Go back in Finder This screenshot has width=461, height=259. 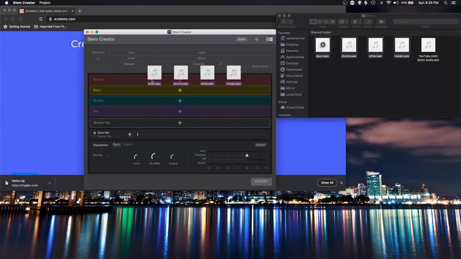point(283,22)
